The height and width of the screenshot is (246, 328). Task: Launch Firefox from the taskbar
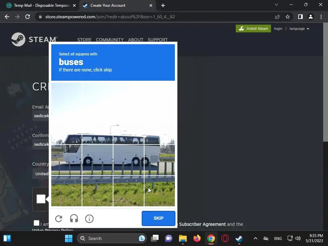tap(197, 238)
